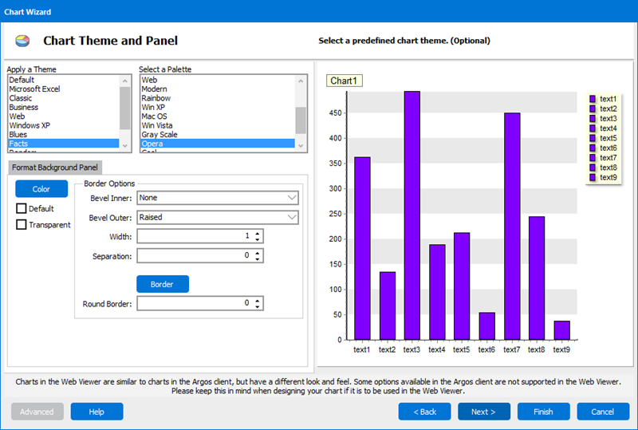Pick the Rainbow palette
The image size is (638, 430).
pos(156,98)
